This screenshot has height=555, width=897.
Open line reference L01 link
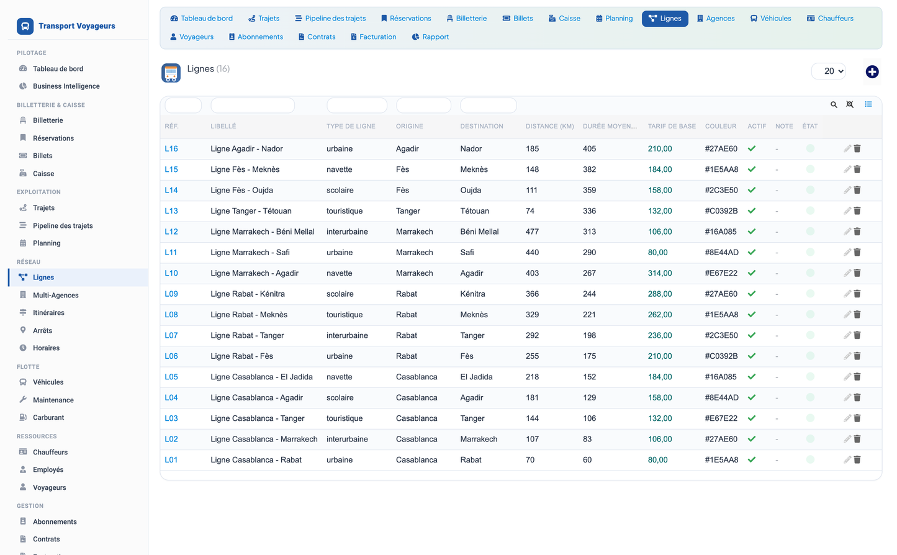[x=171, y=460]
